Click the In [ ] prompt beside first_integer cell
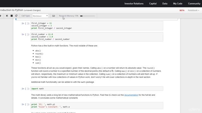The image size is (202, 113). (26, 23)
